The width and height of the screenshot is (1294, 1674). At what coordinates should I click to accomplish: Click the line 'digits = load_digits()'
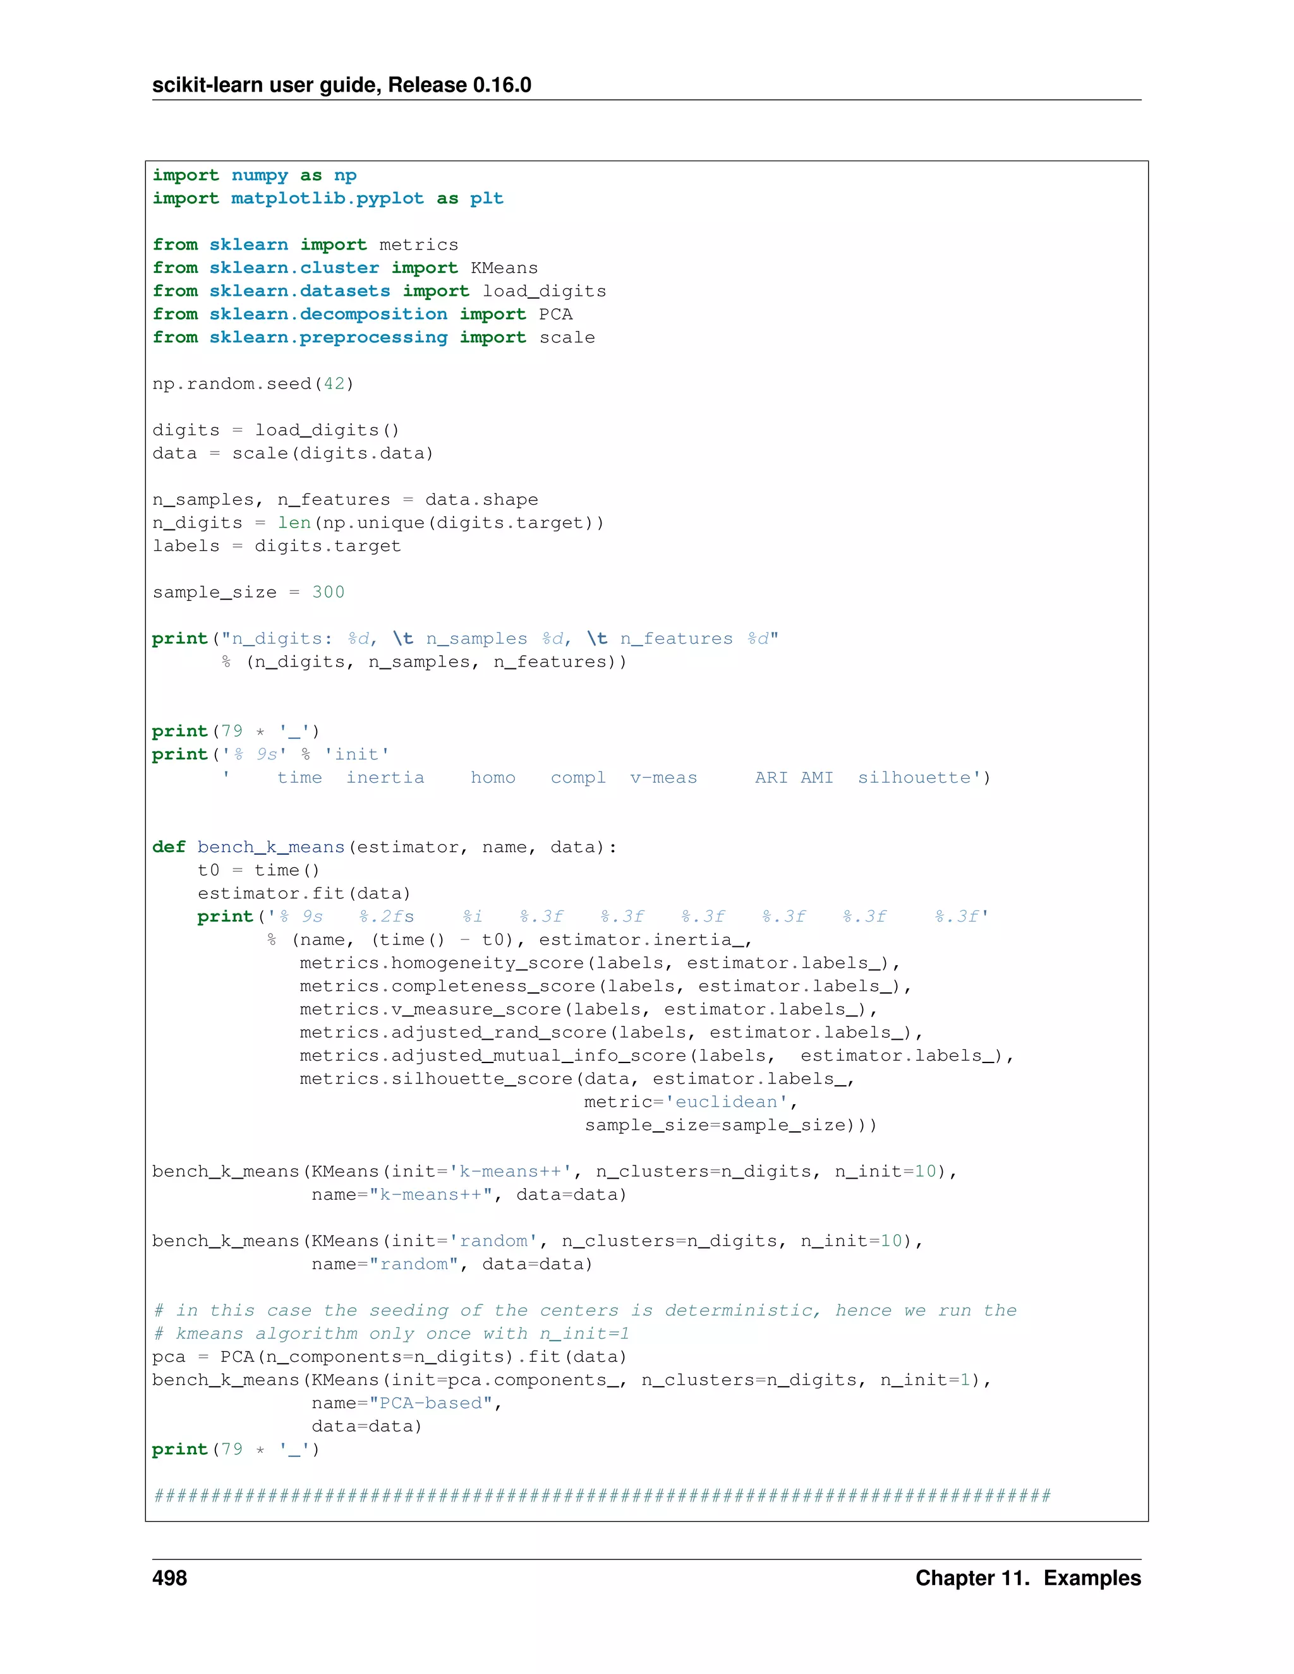(x=276, y=430)
